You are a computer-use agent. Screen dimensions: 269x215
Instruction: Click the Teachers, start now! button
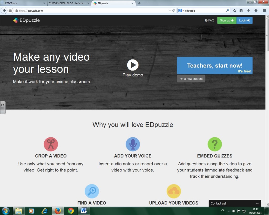click(215, 65)
